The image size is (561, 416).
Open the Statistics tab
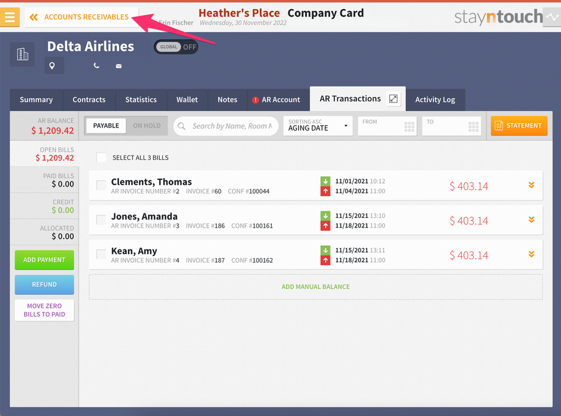click(141, 100)
